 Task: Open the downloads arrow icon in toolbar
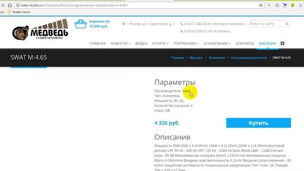click(300, 5)
